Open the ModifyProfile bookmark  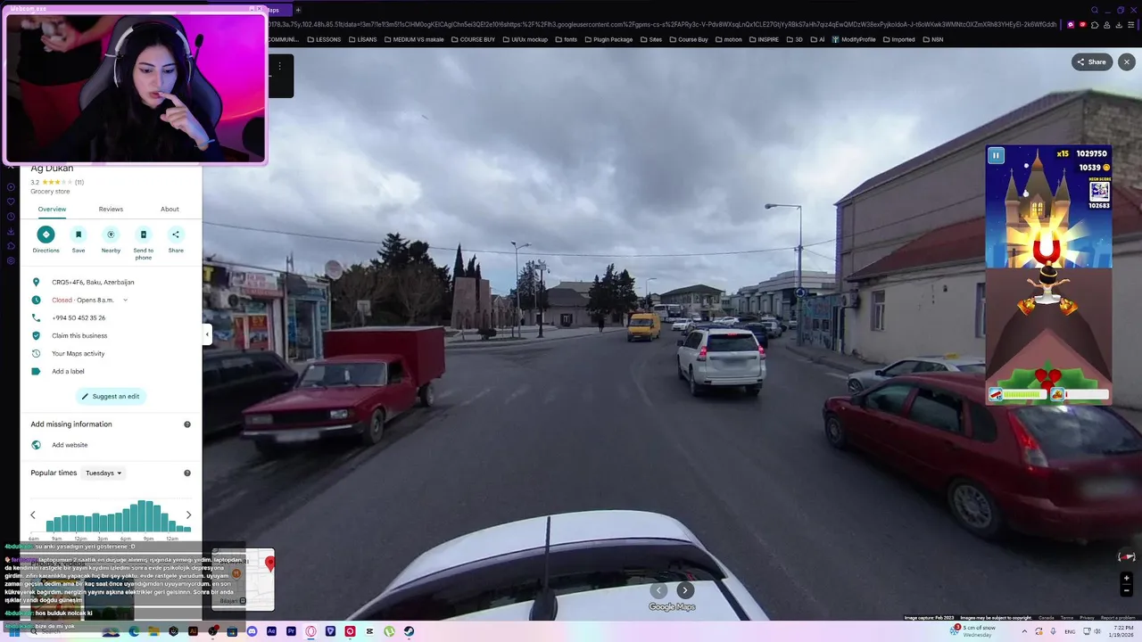[853, 39]
